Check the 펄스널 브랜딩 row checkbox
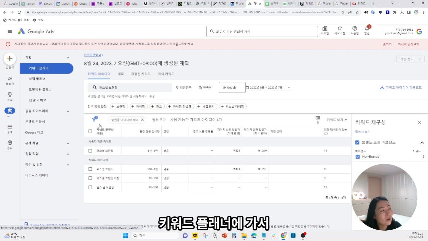 tap(90, 187)
